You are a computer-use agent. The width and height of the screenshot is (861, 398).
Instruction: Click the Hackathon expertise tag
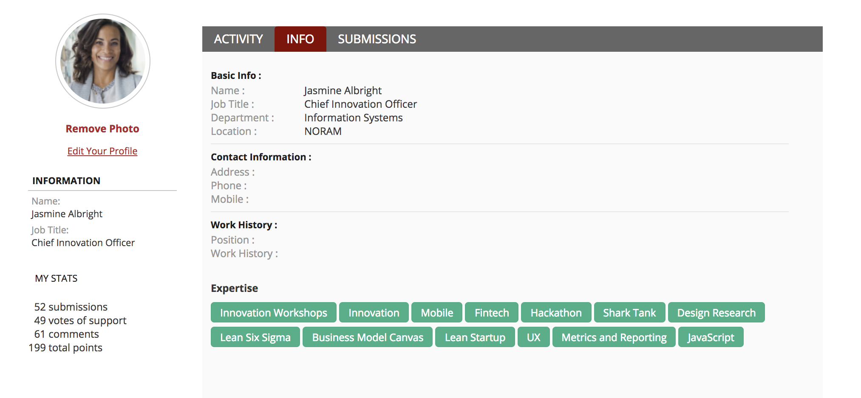556,313
